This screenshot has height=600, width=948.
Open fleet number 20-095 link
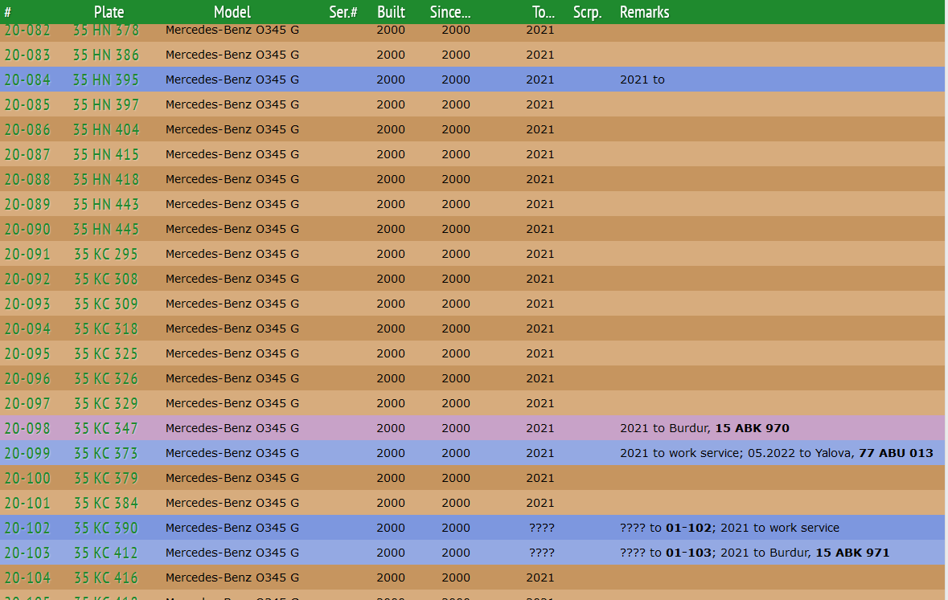[x=27, y=353]
